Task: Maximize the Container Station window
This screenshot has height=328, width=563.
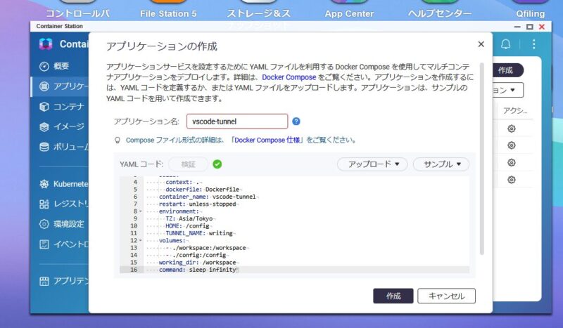Action: (x=530, y=27)
